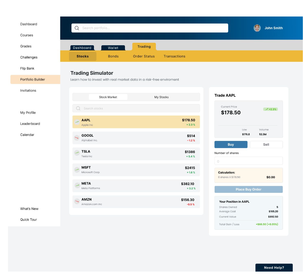This screenshot has width=304, height=275.
Task: Click the John Smith username
Action: tap(274, 28)
